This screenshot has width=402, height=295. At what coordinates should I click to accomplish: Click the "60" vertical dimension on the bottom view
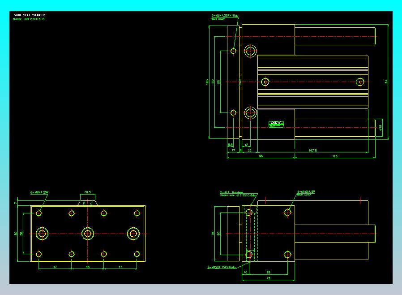pos(218,234)
